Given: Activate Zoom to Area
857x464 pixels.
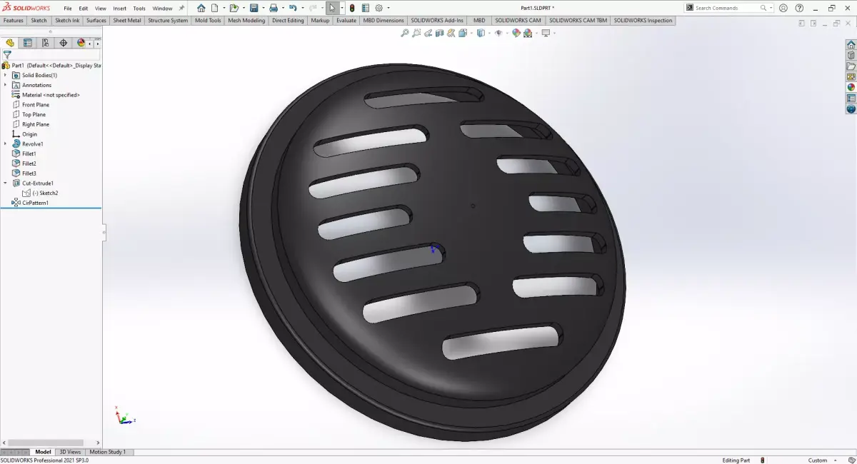Looking at the screenshot, I should coord(415,33).
